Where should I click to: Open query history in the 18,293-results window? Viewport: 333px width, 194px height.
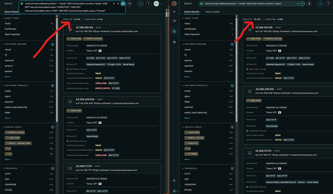[309, 4]
